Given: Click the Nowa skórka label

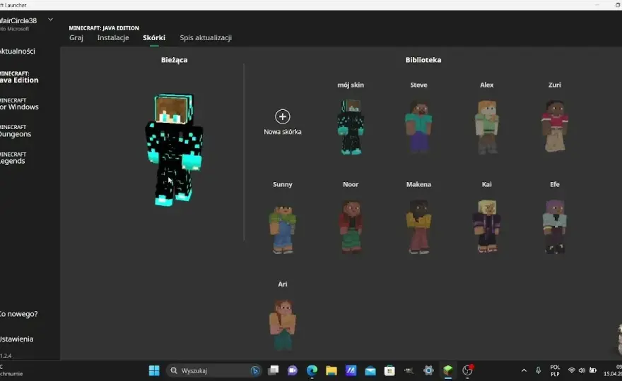Looking at the screenshot, I should [283, 132].
